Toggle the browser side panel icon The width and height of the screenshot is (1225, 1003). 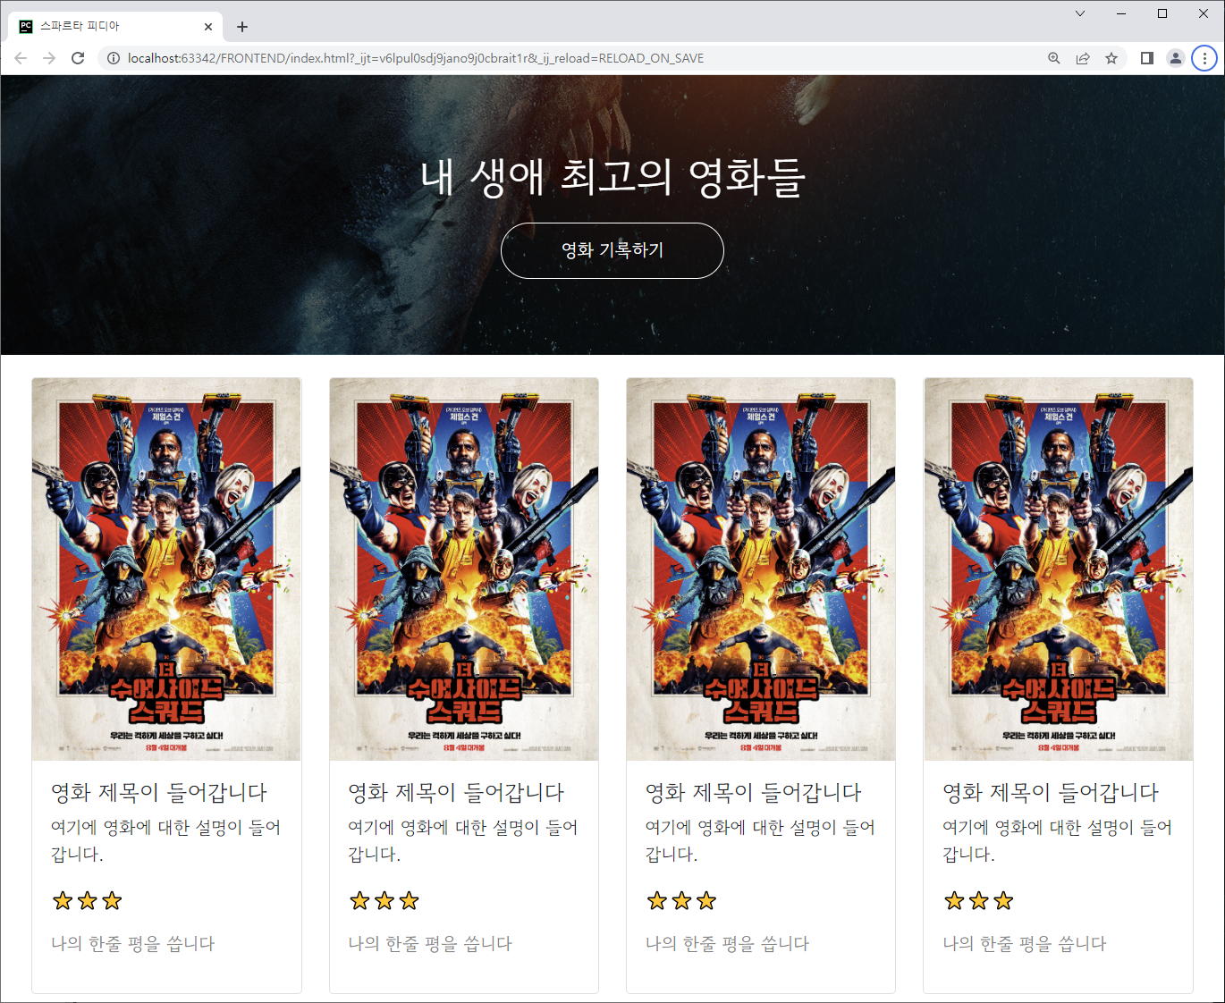pos(1147,58)
